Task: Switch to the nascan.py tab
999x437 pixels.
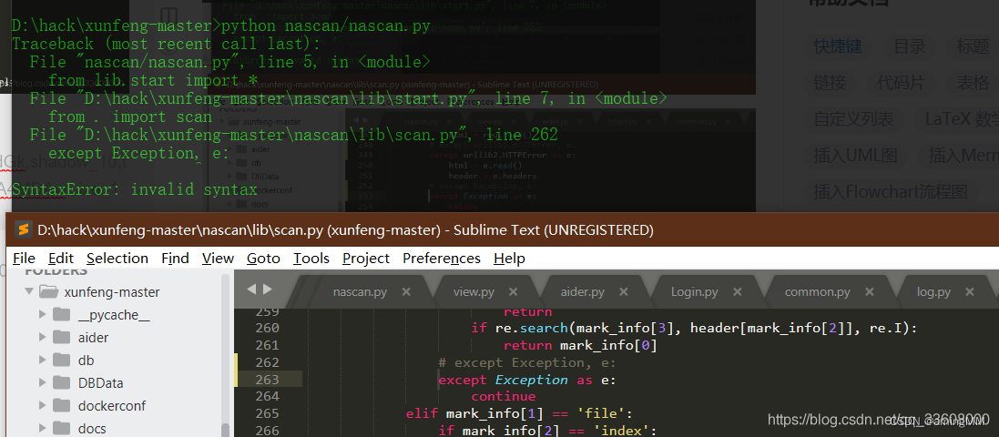Action: [x=360, y=292]
